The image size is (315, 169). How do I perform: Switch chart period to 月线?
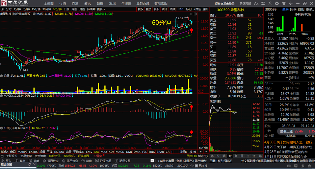[82, 9]
